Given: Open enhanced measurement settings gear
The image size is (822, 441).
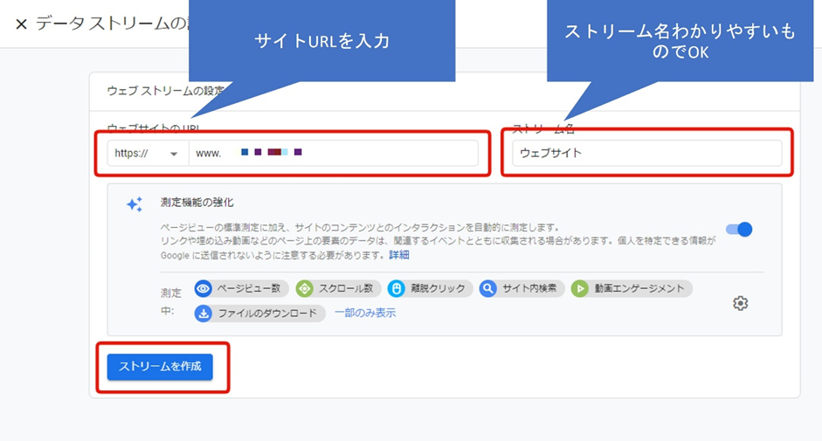Looking at the screenshot, I should pyautogui.click(x=740, y=303).
